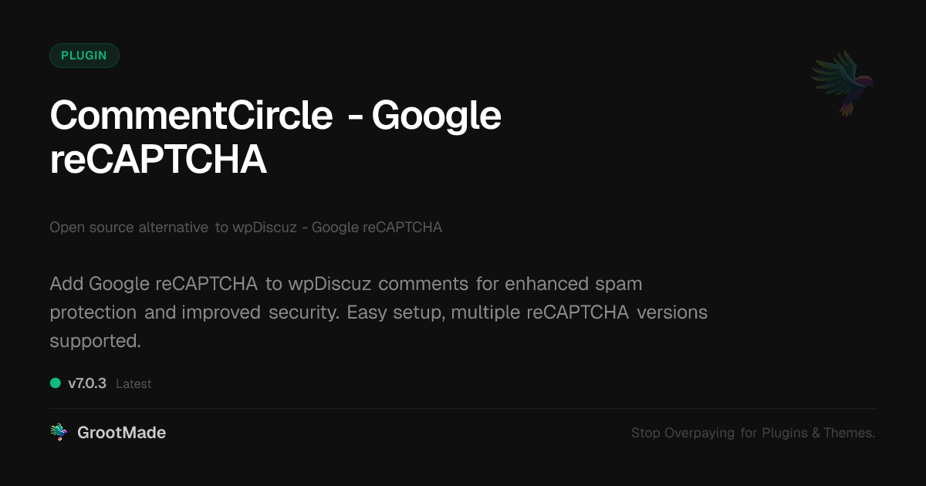Click "Open source alternative" in the subtitle
The image size is (926, 486).
[129, 228]
